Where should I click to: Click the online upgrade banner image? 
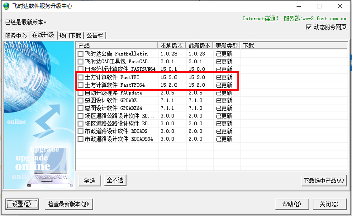point(39,115)
